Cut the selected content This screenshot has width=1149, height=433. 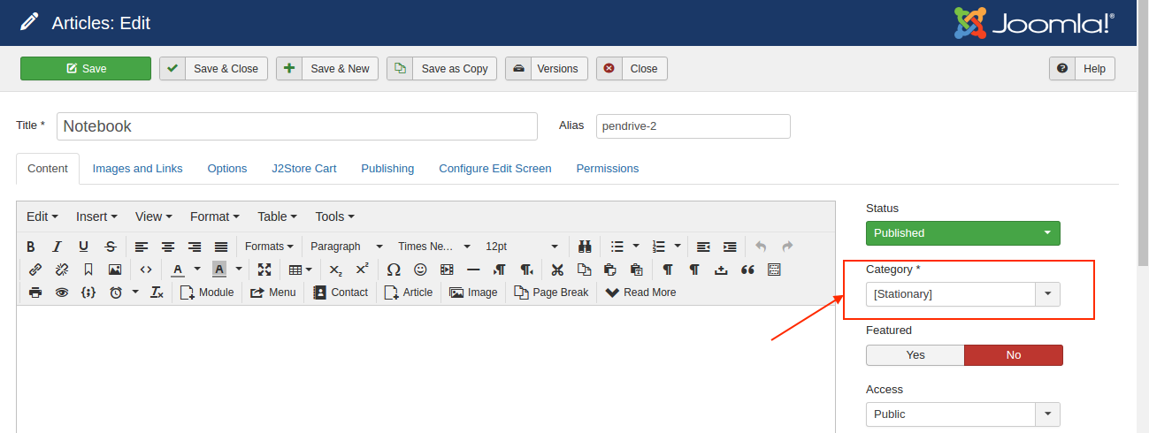557,270
